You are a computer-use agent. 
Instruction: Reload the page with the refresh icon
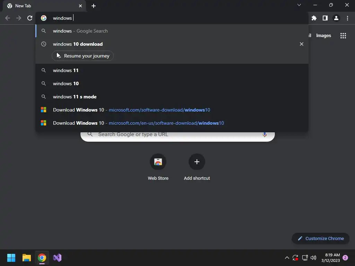(x=30, y=18)
